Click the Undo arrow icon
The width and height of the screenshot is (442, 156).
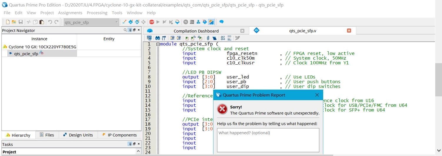50,22
